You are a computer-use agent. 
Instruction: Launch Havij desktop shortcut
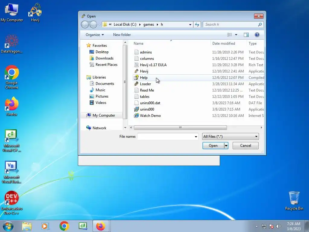click(x=35, y=13)
